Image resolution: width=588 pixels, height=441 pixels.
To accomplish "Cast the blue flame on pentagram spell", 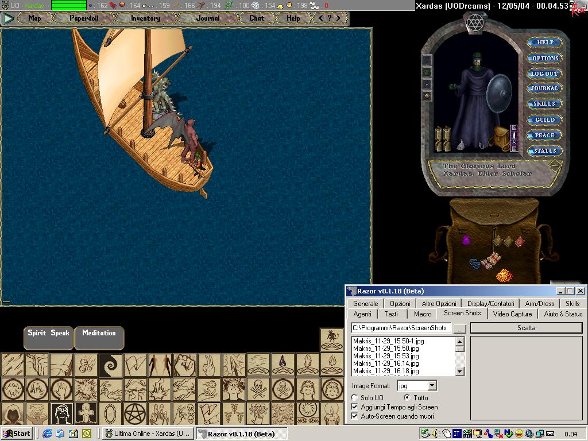I will (283, 365).
